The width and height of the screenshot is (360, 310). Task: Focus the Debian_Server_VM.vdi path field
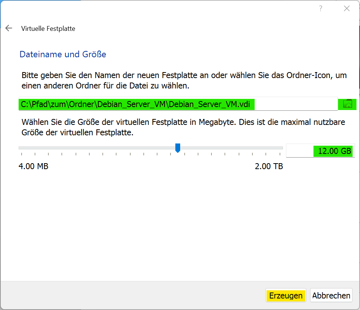point(178,104)
